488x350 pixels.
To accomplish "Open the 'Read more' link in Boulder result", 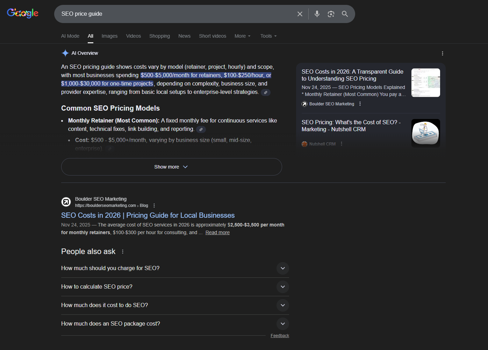I will [217, 232].
